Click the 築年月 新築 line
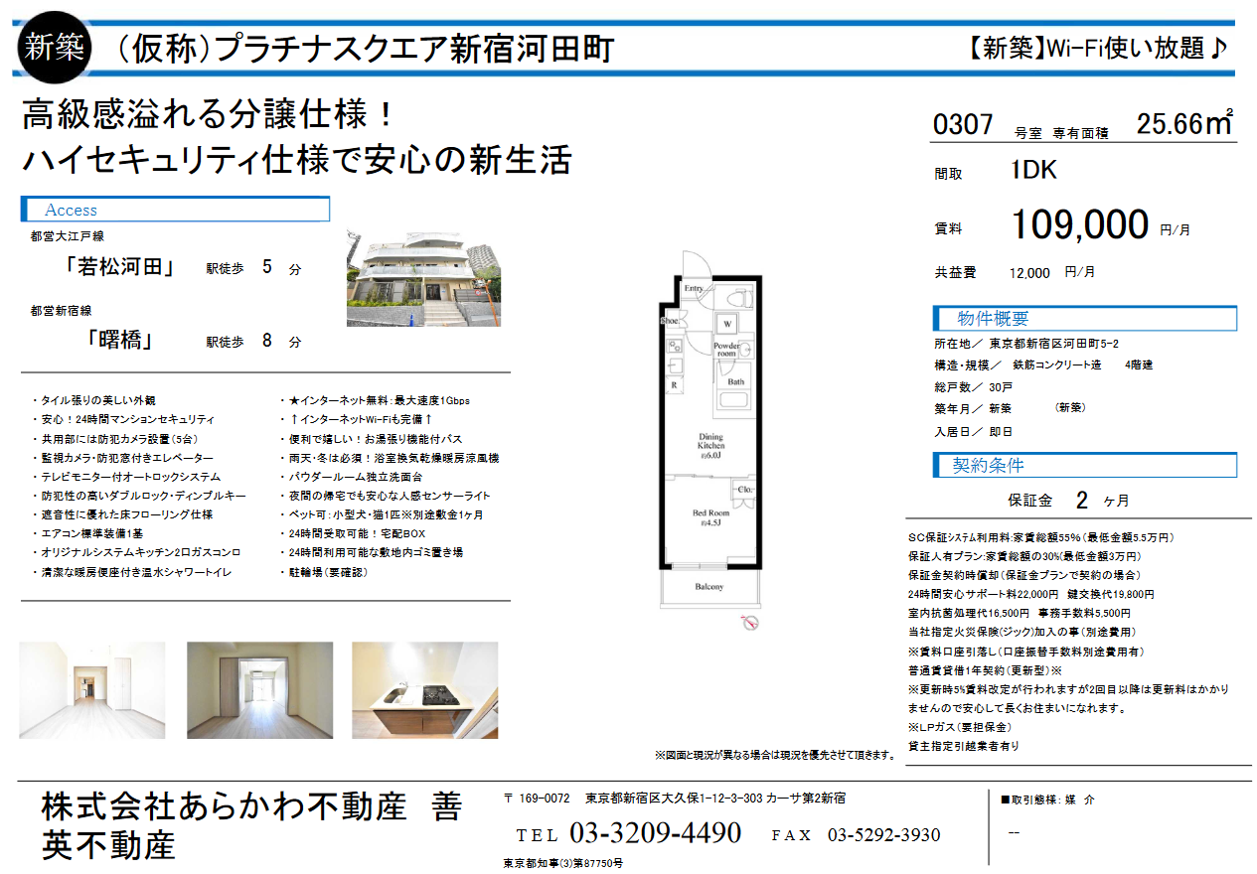1257x874 pixels. (x=972, y=409)
